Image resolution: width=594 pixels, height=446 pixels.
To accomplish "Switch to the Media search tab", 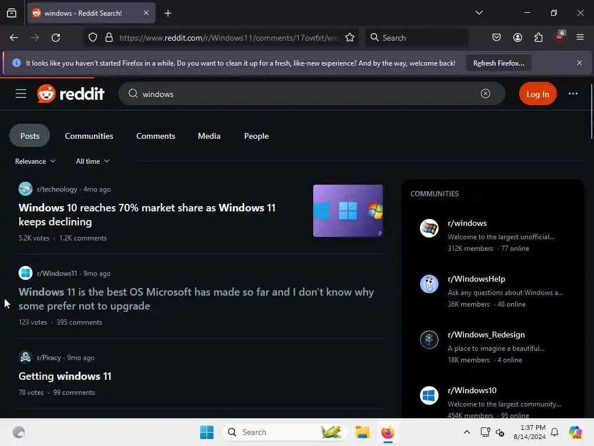I will [x=209, y=136].
